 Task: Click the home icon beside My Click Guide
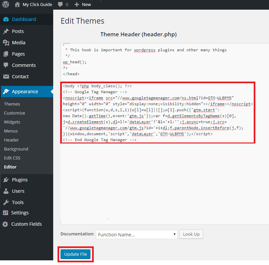[x=17, y=4]
